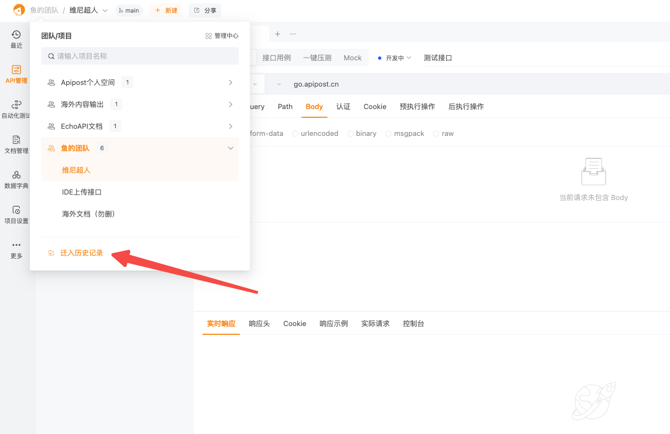Click the 新建 button
Image resolution: width=670 pixels, height=434 pixels.
[x=166, y=10]
